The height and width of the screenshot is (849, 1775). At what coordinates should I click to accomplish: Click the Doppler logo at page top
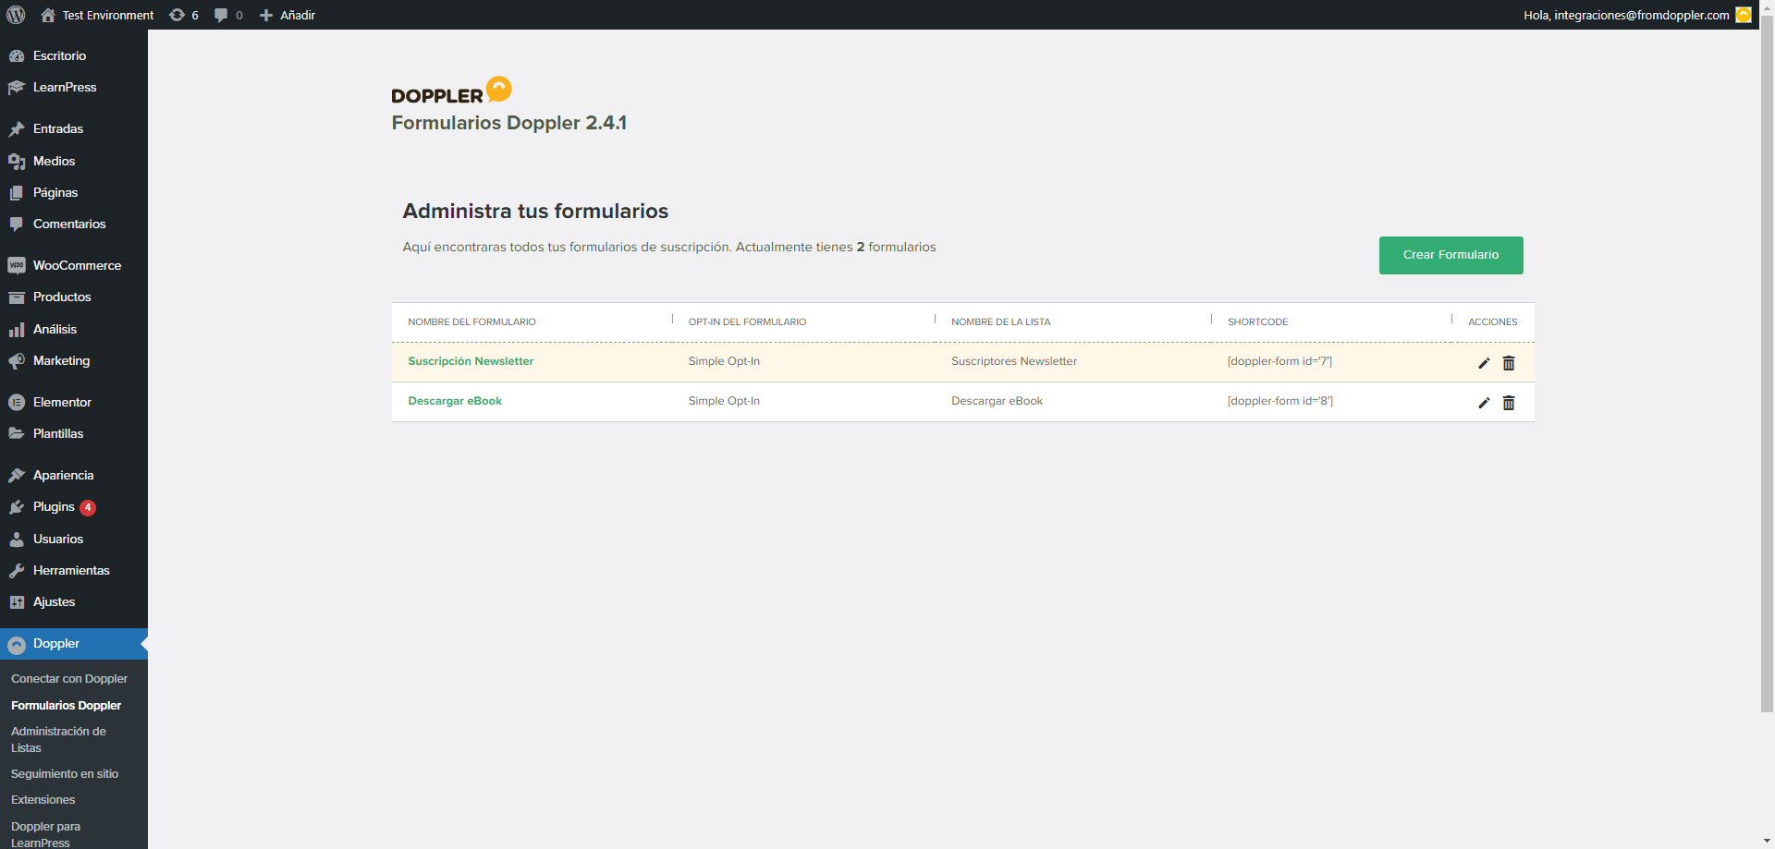pyautogui.click(x=451, y=91)
